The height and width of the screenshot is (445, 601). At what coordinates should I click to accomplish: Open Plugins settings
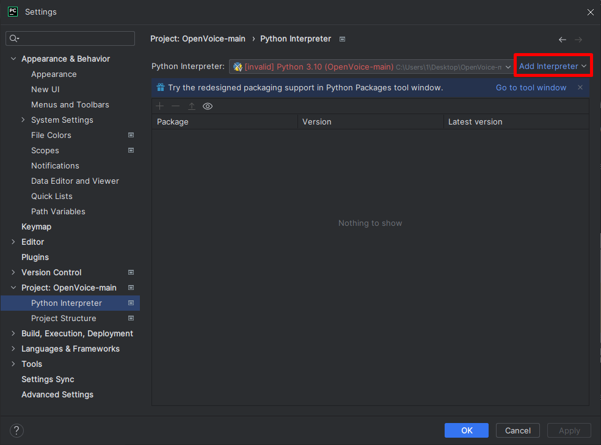(35, 257)
